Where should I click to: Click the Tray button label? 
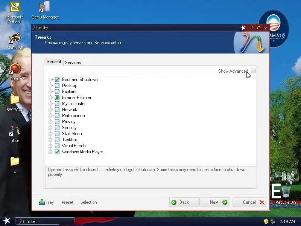click(50, 202)
